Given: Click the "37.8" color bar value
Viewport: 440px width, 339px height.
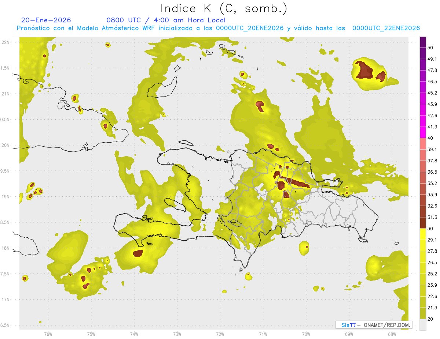Looking at the screenshot, I should 432,161.
